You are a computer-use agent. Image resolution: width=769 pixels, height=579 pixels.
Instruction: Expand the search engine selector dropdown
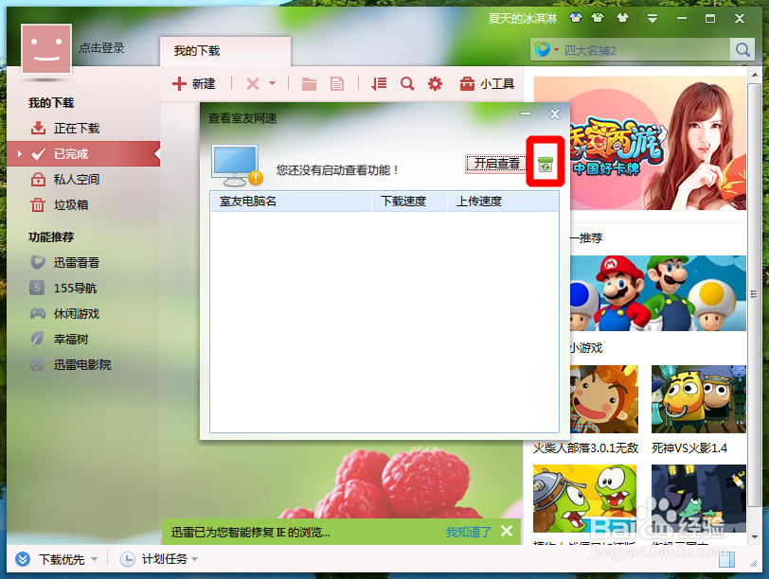(x=554, y=49)
